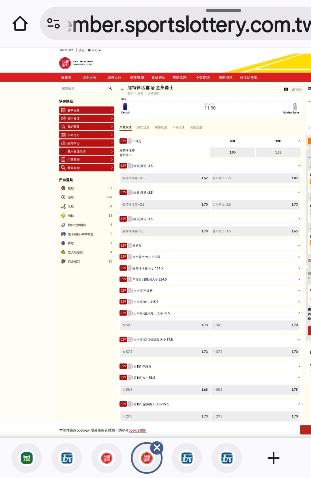Select 電子競技-英雄聯盟 esports entry
311x478 pixels.
(x=86, y=234)
